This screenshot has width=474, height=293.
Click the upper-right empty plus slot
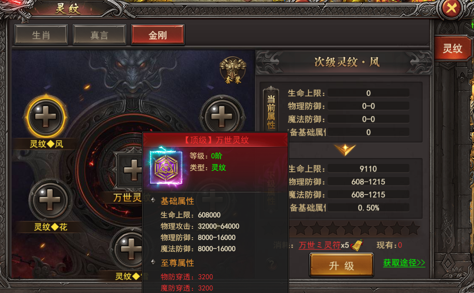(x=222, y=116)
